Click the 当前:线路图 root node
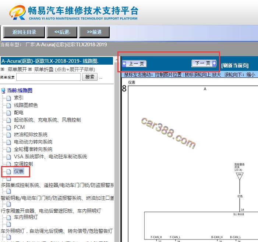258x242 pixels. pos(20,90)
